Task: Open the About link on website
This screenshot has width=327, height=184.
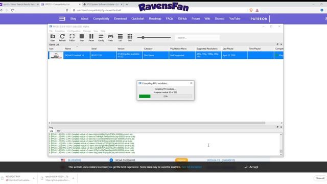Action: pyautogui.click(x=84, y=18)
